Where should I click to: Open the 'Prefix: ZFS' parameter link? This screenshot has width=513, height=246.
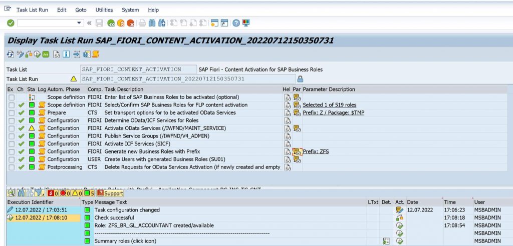click(x=316, y=151)
